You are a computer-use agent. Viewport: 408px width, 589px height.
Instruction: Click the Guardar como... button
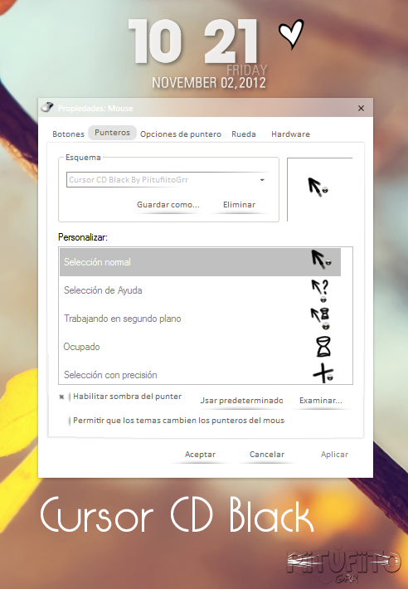[x=168, y=205]
